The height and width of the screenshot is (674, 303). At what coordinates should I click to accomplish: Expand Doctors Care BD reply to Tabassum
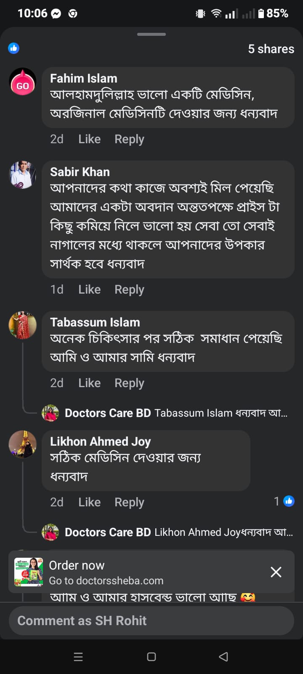click(x=176, y=413)
